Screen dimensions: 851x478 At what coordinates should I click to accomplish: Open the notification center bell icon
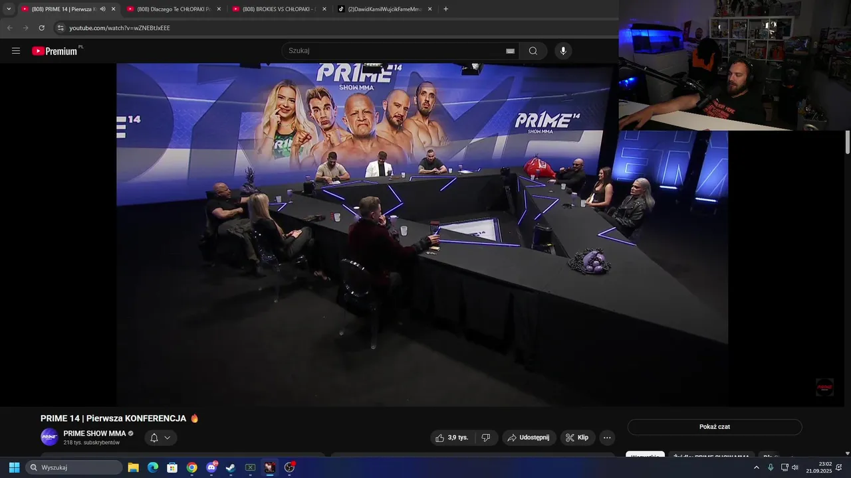tap(839, 467)
